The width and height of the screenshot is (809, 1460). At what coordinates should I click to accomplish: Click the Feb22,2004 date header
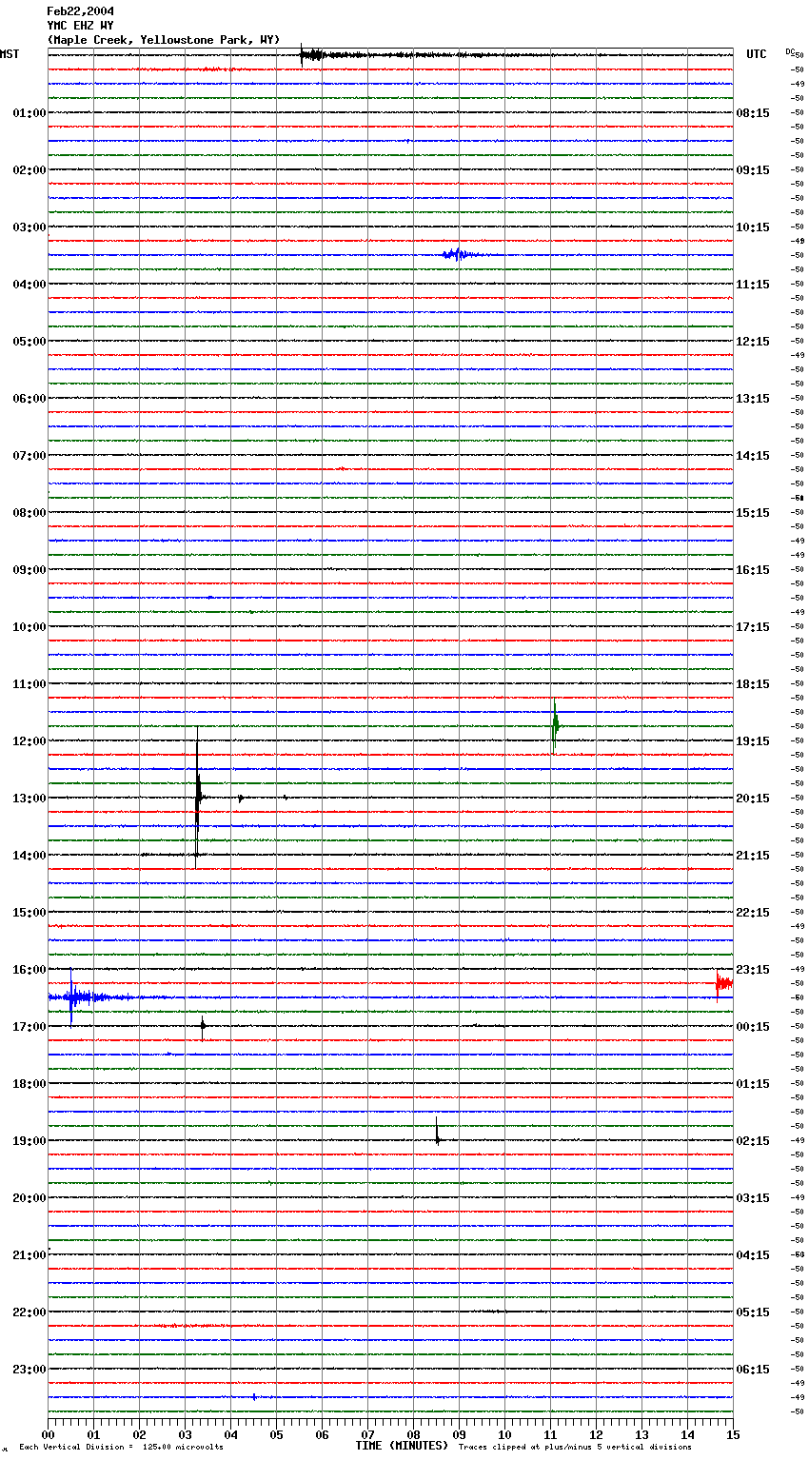[x=80, y=11]
